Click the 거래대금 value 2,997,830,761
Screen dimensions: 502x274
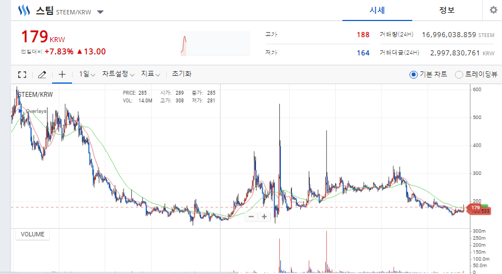pos(455,53)
